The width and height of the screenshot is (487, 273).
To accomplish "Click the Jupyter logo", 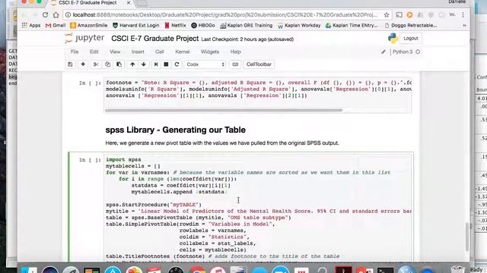I will coord(84,38).
